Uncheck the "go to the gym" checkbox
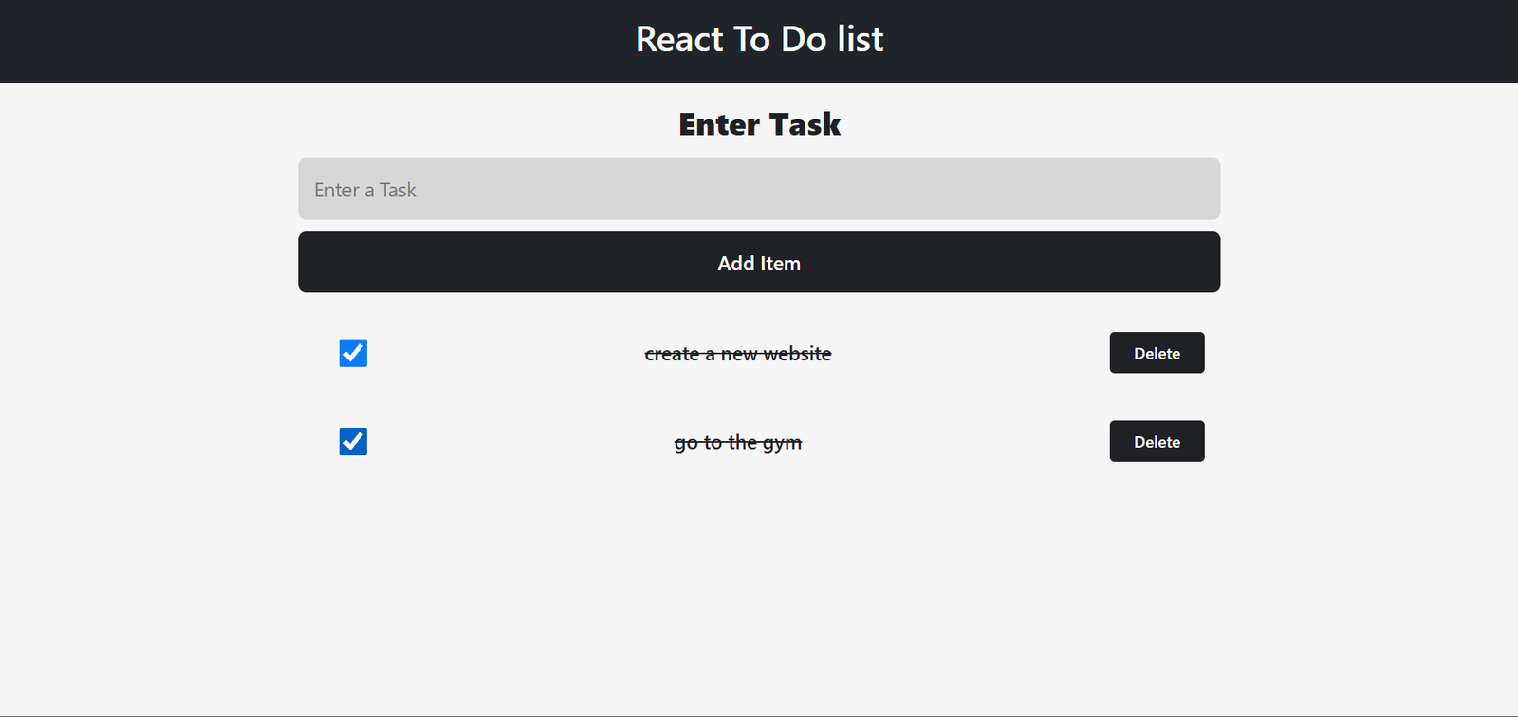The width and height of the screenshot is (1518, 717). coord(353,442)
